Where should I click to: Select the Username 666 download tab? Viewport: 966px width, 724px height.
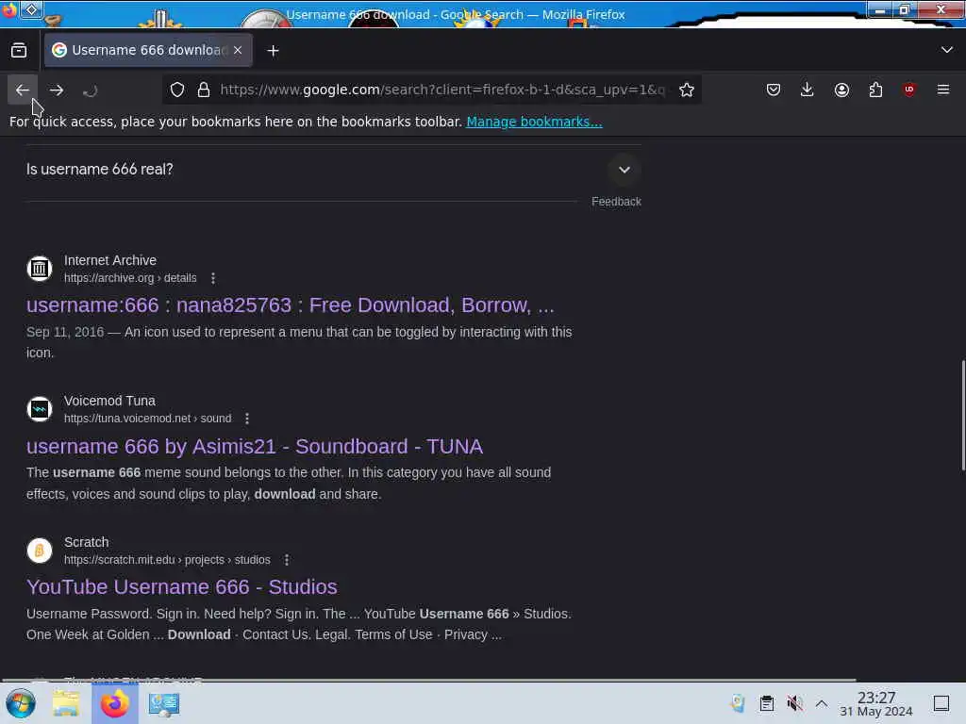point(148,50)
